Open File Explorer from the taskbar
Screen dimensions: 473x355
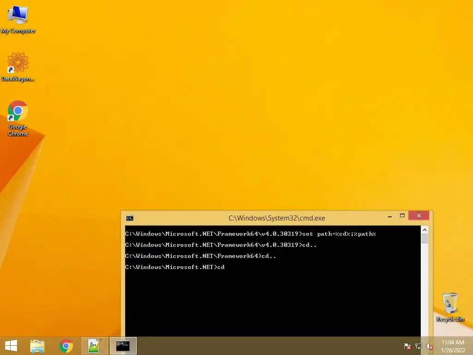tap(37, 346)
